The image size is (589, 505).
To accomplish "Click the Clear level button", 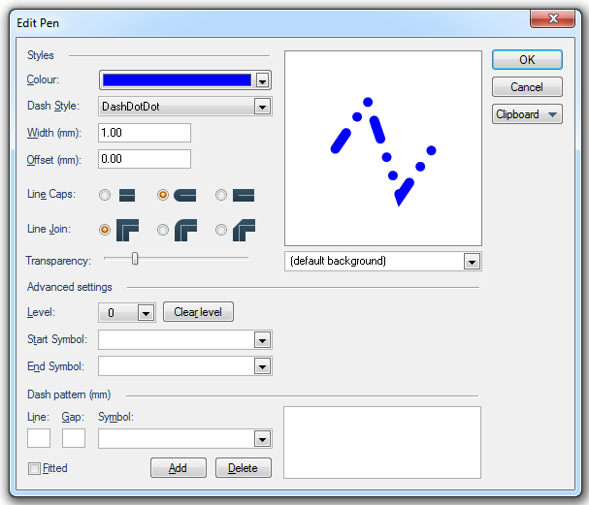I will (x=198, y=312).
